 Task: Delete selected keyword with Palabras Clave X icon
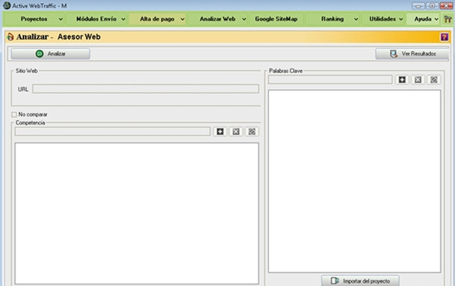point(418,79)
